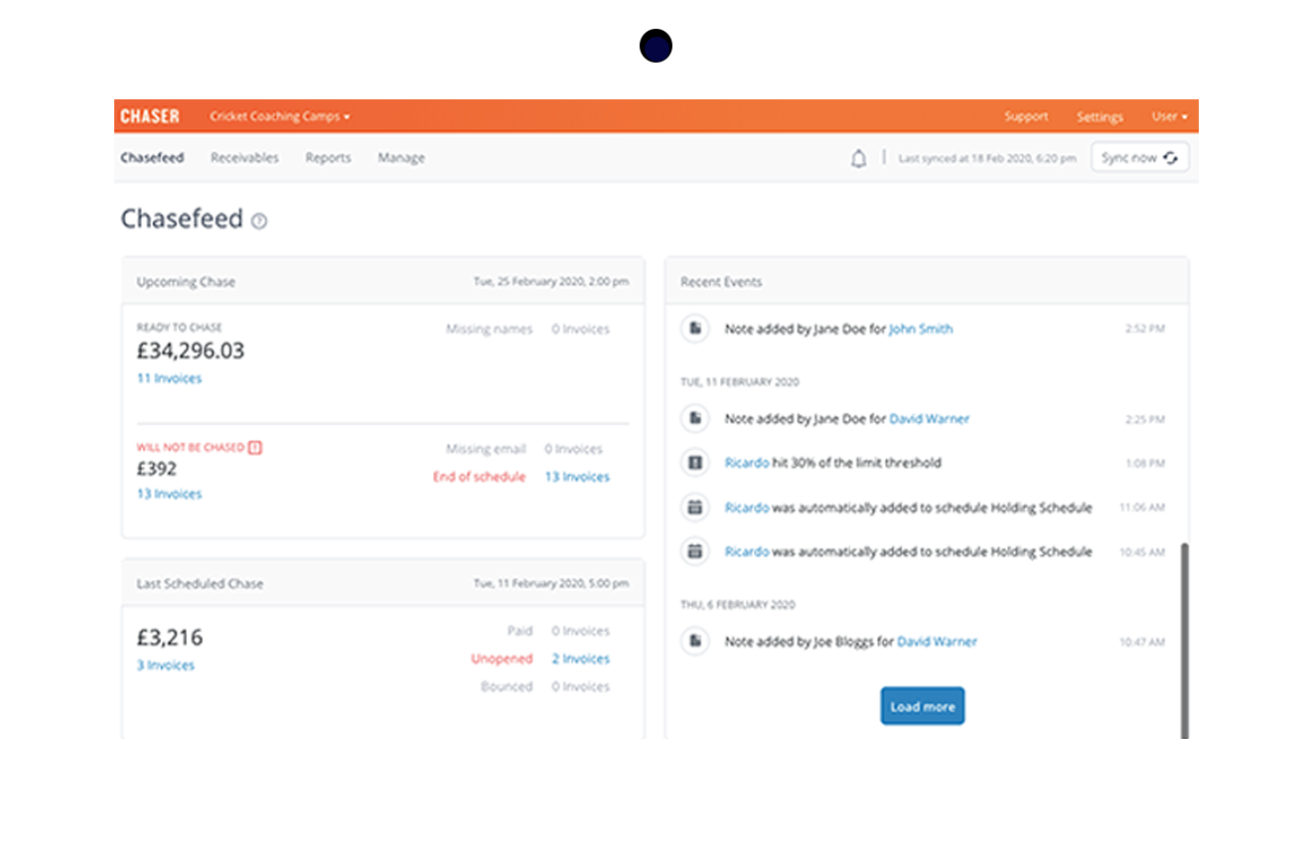Open the Cricket Coaching Camps organisation dropdown

(280, 116)
